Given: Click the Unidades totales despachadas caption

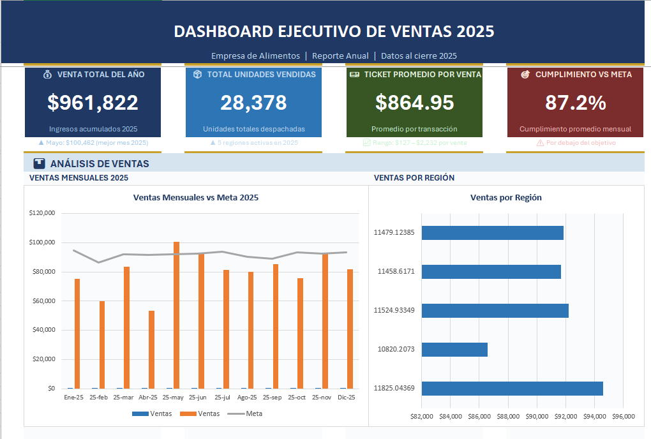Looking at the screenshot, I should point(253,129).
